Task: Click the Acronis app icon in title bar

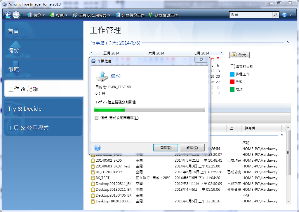Action: pyautogui.click(x=5, y=4)
